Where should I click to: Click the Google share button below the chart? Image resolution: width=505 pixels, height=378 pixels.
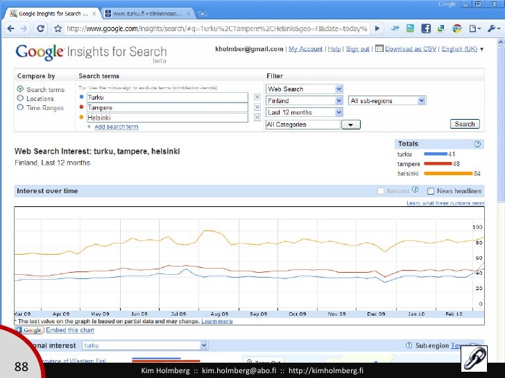[29, 330]
